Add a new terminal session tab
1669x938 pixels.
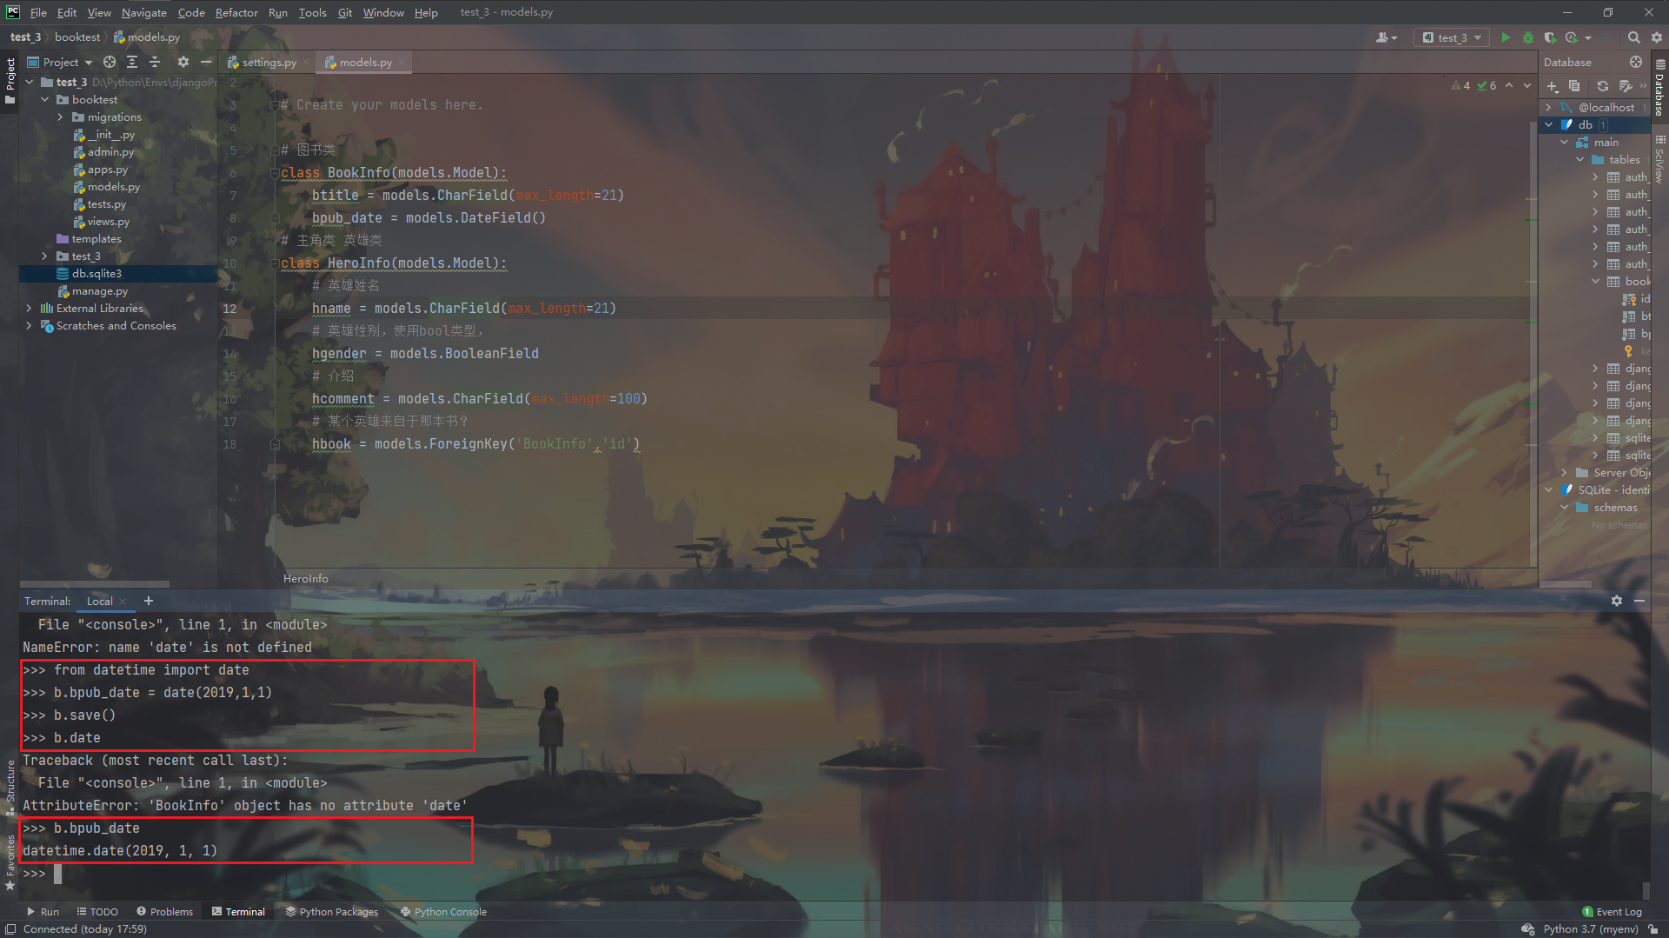pos(149,601)
